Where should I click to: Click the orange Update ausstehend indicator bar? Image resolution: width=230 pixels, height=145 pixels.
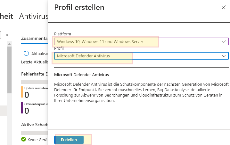pos(22,92)
